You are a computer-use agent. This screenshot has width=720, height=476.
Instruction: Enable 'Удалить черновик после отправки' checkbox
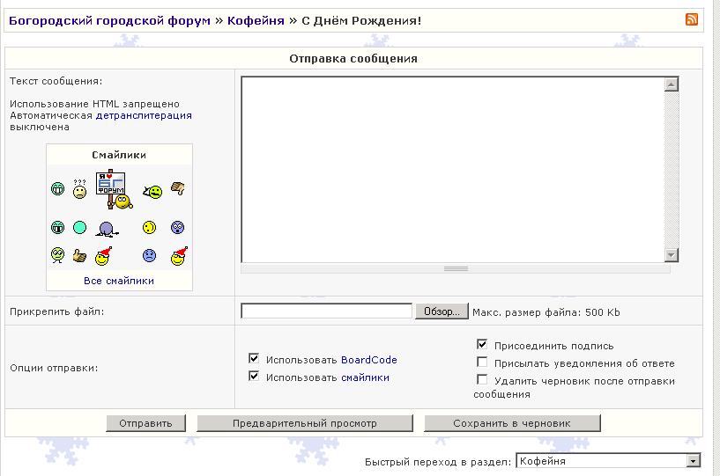pyautogui.click(x=482, y=380)
